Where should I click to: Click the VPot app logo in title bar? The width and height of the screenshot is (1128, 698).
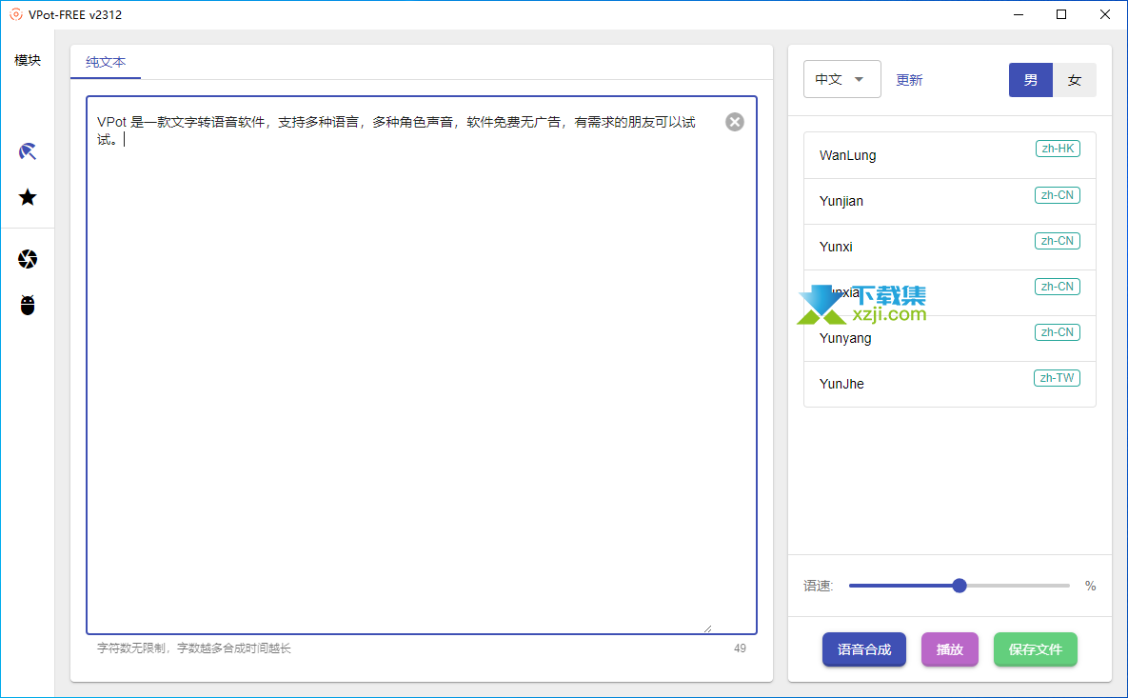16,14
